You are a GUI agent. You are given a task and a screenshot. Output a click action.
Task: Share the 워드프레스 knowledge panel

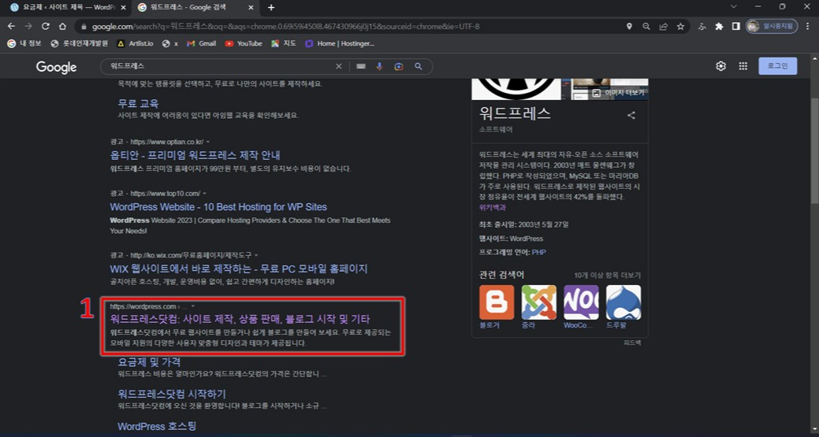[631, 115]
